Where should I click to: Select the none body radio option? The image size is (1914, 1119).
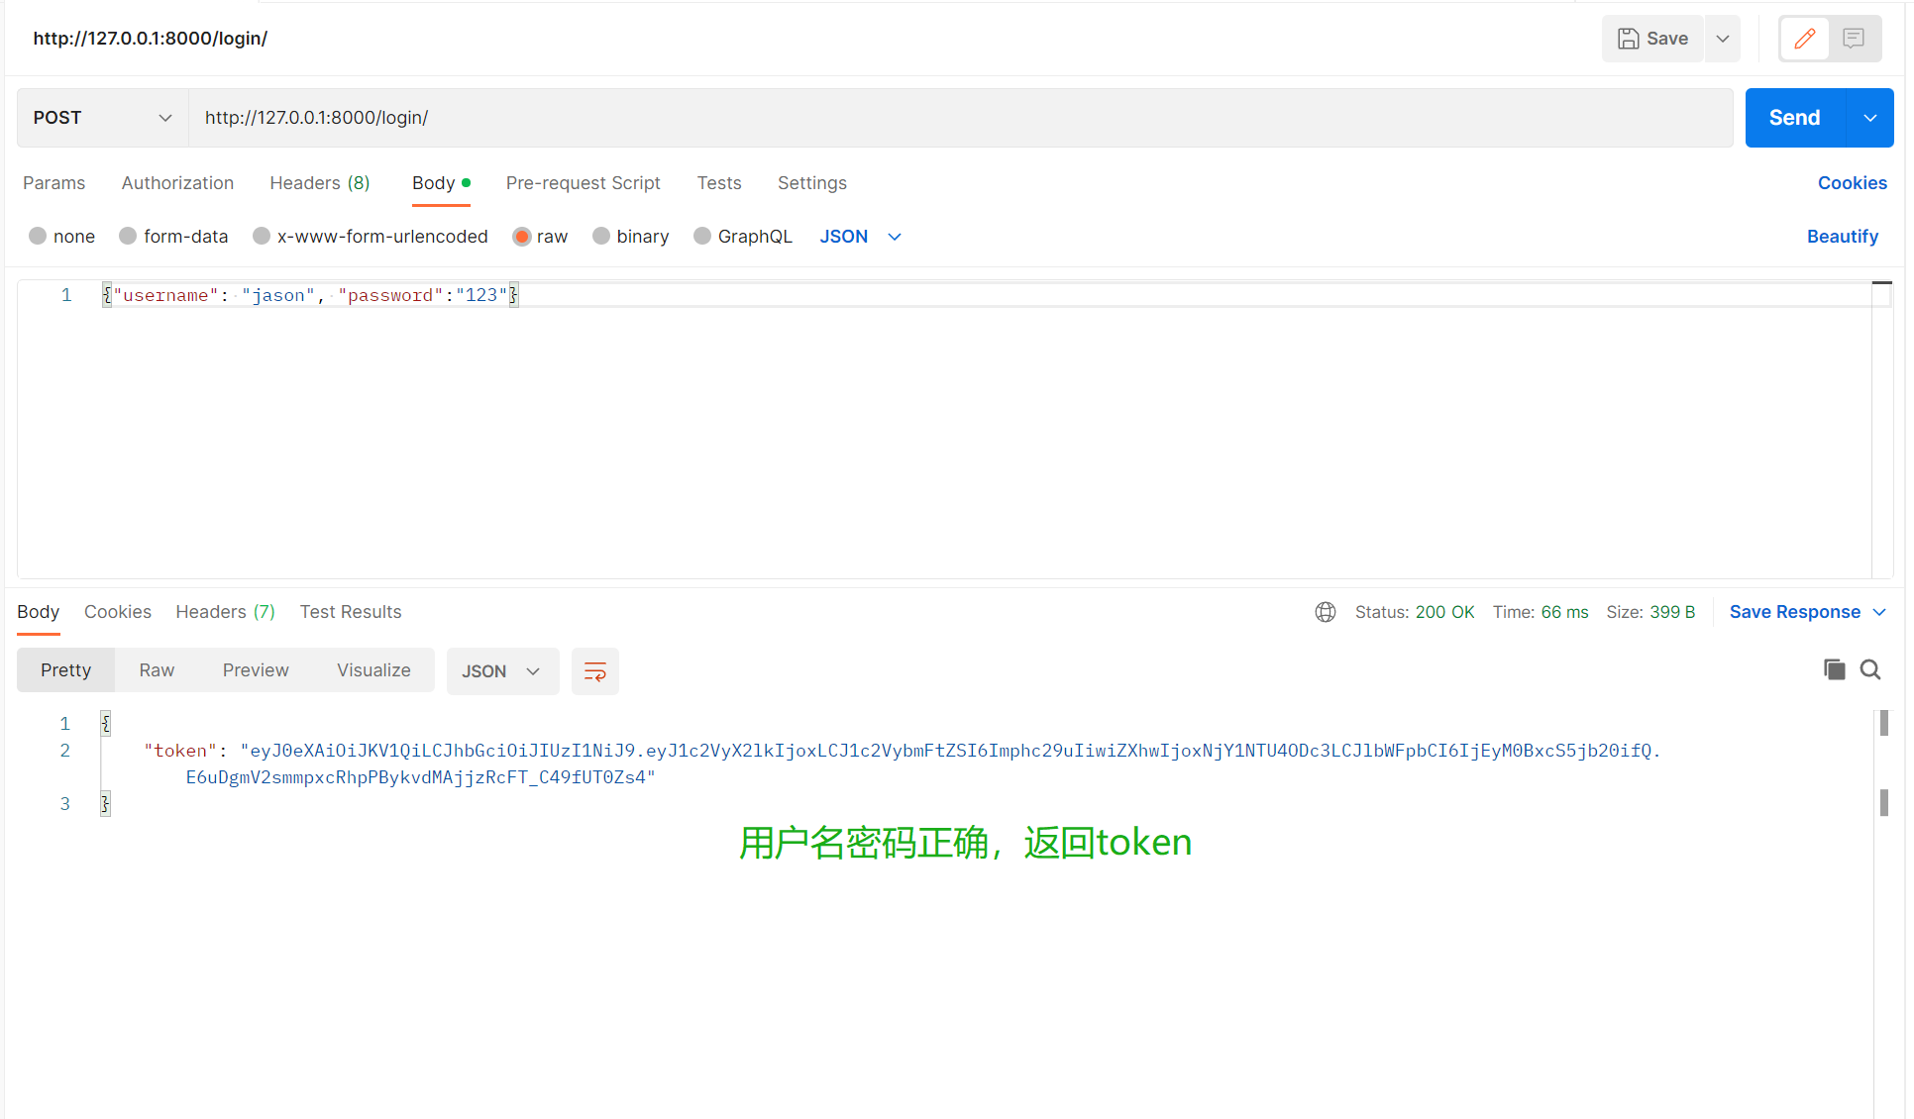tap(38, 237)
